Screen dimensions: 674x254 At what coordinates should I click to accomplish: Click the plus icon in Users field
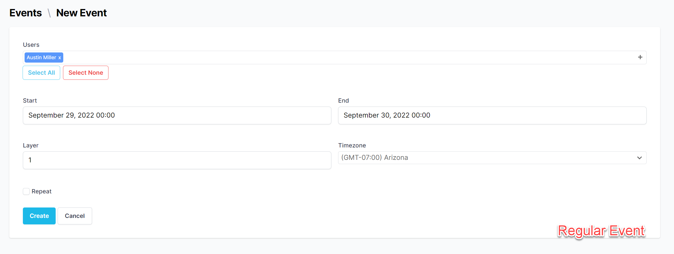click(x=640, y=57)
